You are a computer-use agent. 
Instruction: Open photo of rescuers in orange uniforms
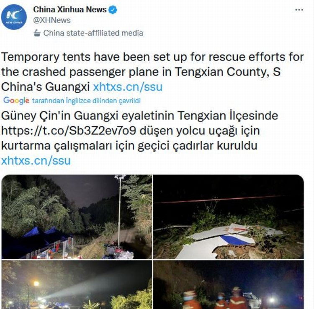coord(229,285)
